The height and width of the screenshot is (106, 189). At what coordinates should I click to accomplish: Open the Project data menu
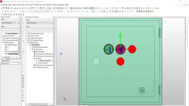(38, 5)
